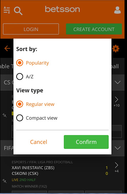
Task: Pin the Xavi Iniestavic match
Action: click(5, 181)
